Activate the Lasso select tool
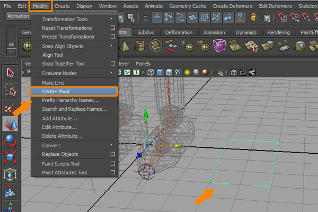Viewport: 318px width, 212px height. click(x=10, y=90)
